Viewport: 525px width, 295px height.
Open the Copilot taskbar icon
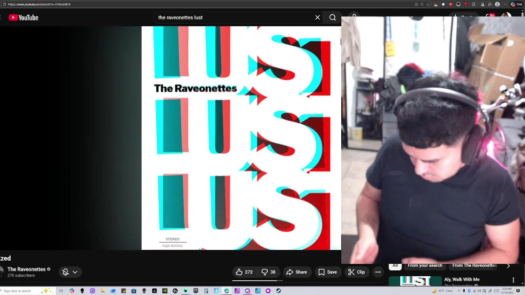(x=72, y=291)
